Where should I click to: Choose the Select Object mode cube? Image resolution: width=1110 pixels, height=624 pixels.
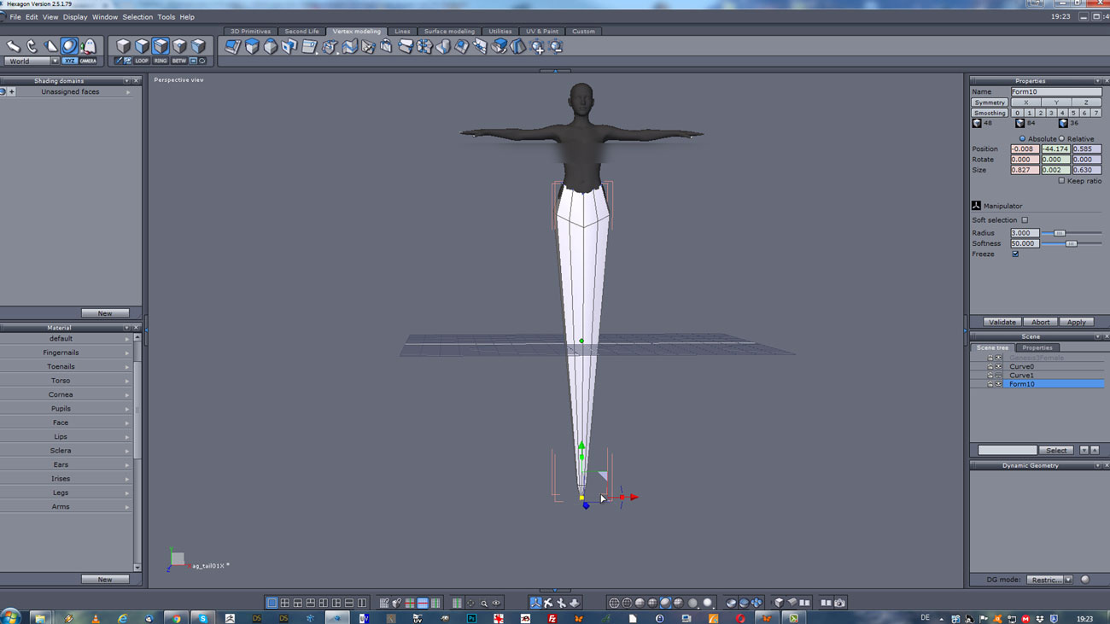pos(123,46)
